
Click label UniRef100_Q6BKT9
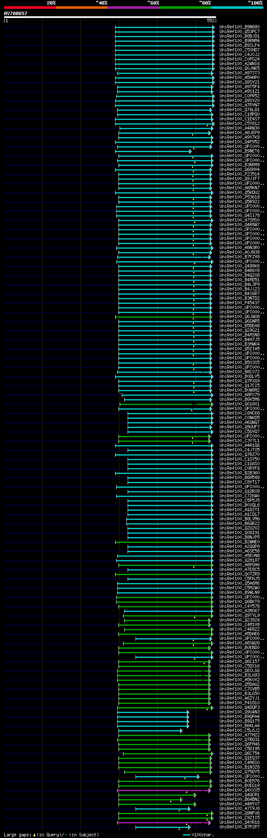[x=239, y=601]
